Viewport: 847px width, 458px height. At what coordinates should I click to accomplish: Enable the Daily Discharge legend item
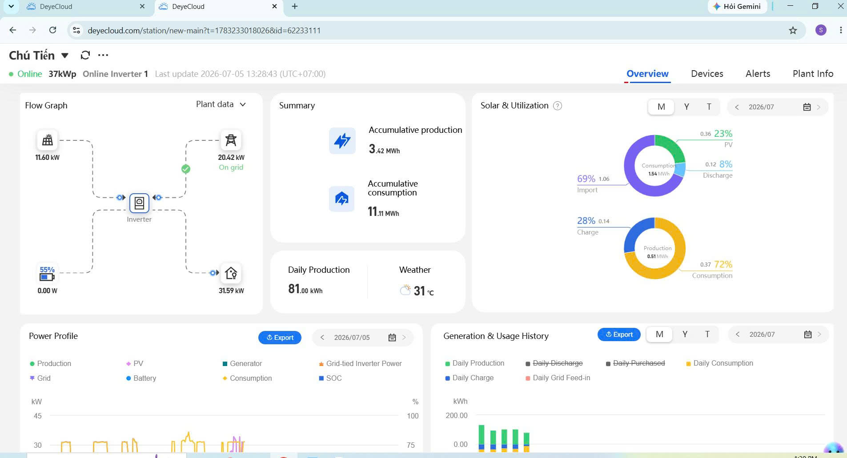click(554, 363)
